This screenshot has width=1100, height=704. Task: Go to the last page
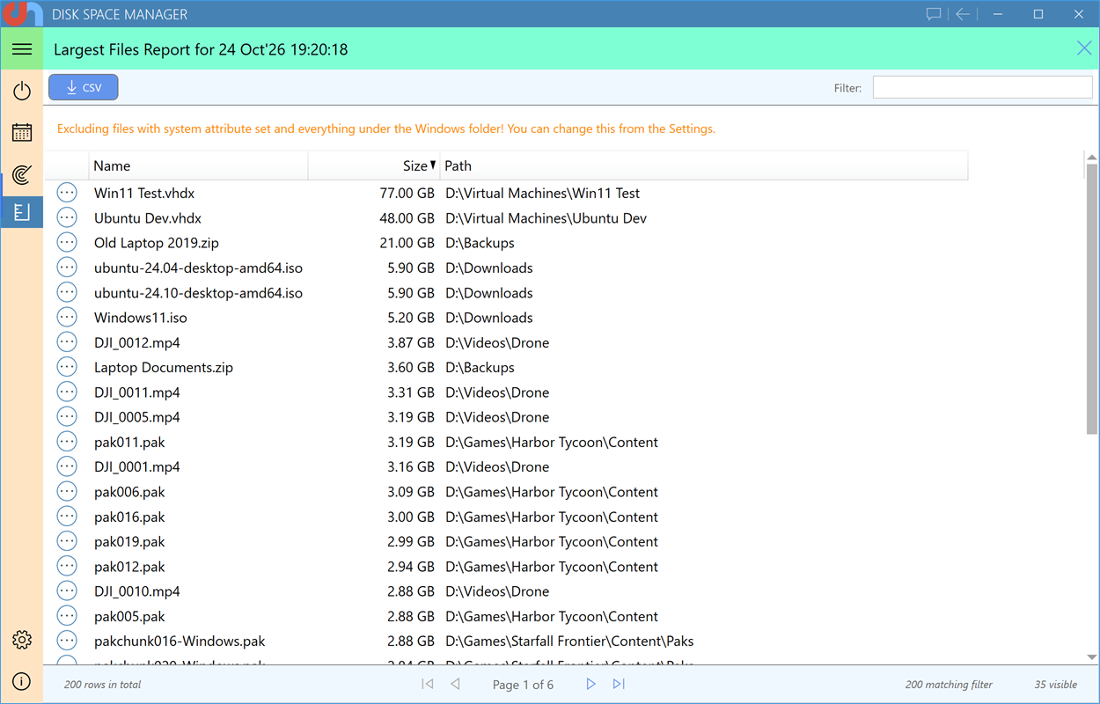click(619, 684)
